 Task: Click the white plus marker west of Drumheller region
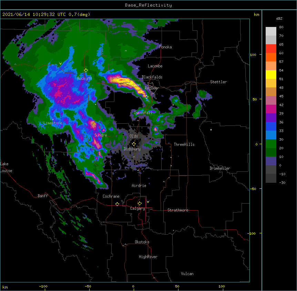tap(211, 130)
